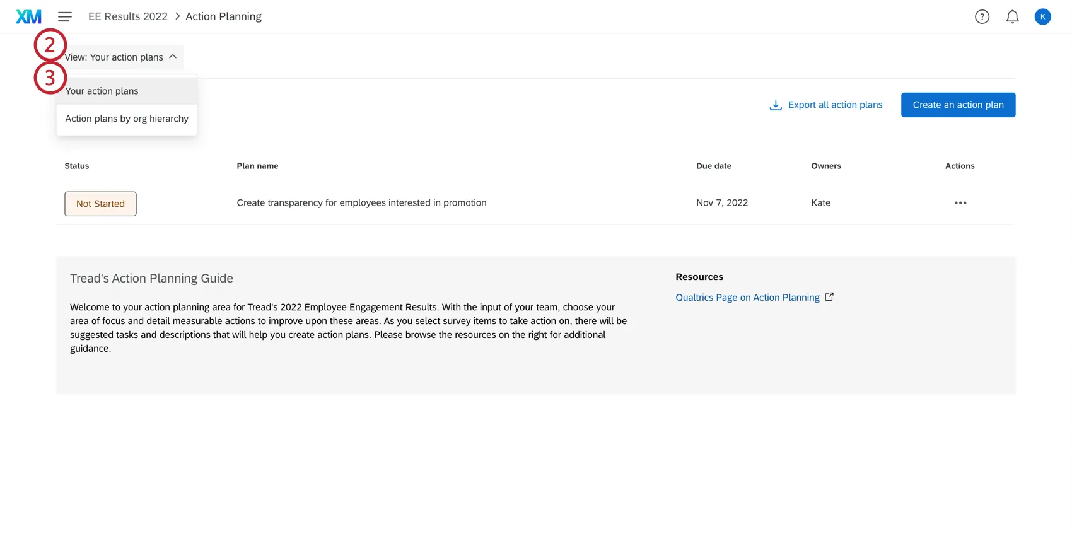Click the Due date column header
Screen dimensions: 1072x536
tap(713, 166)
